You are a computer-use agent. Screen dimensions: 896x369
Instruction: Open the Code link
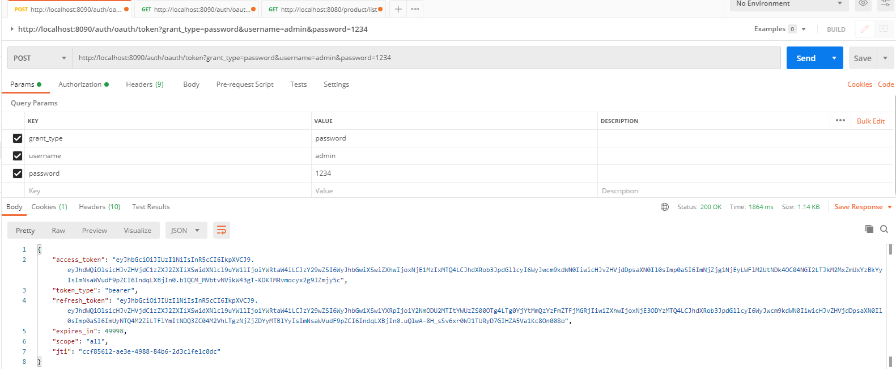(886, 84)
